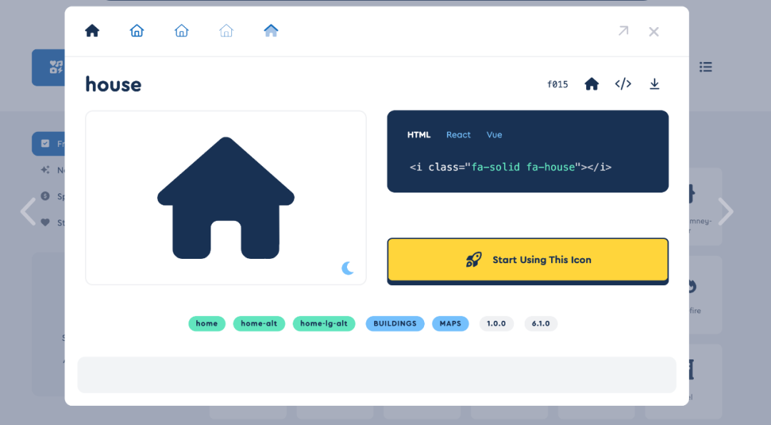
Task: Switch to the React code tab
Action: (458, 135)
